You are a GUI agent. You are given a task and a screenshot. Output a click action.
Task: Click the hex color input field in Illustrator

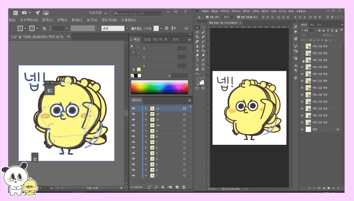180,76
